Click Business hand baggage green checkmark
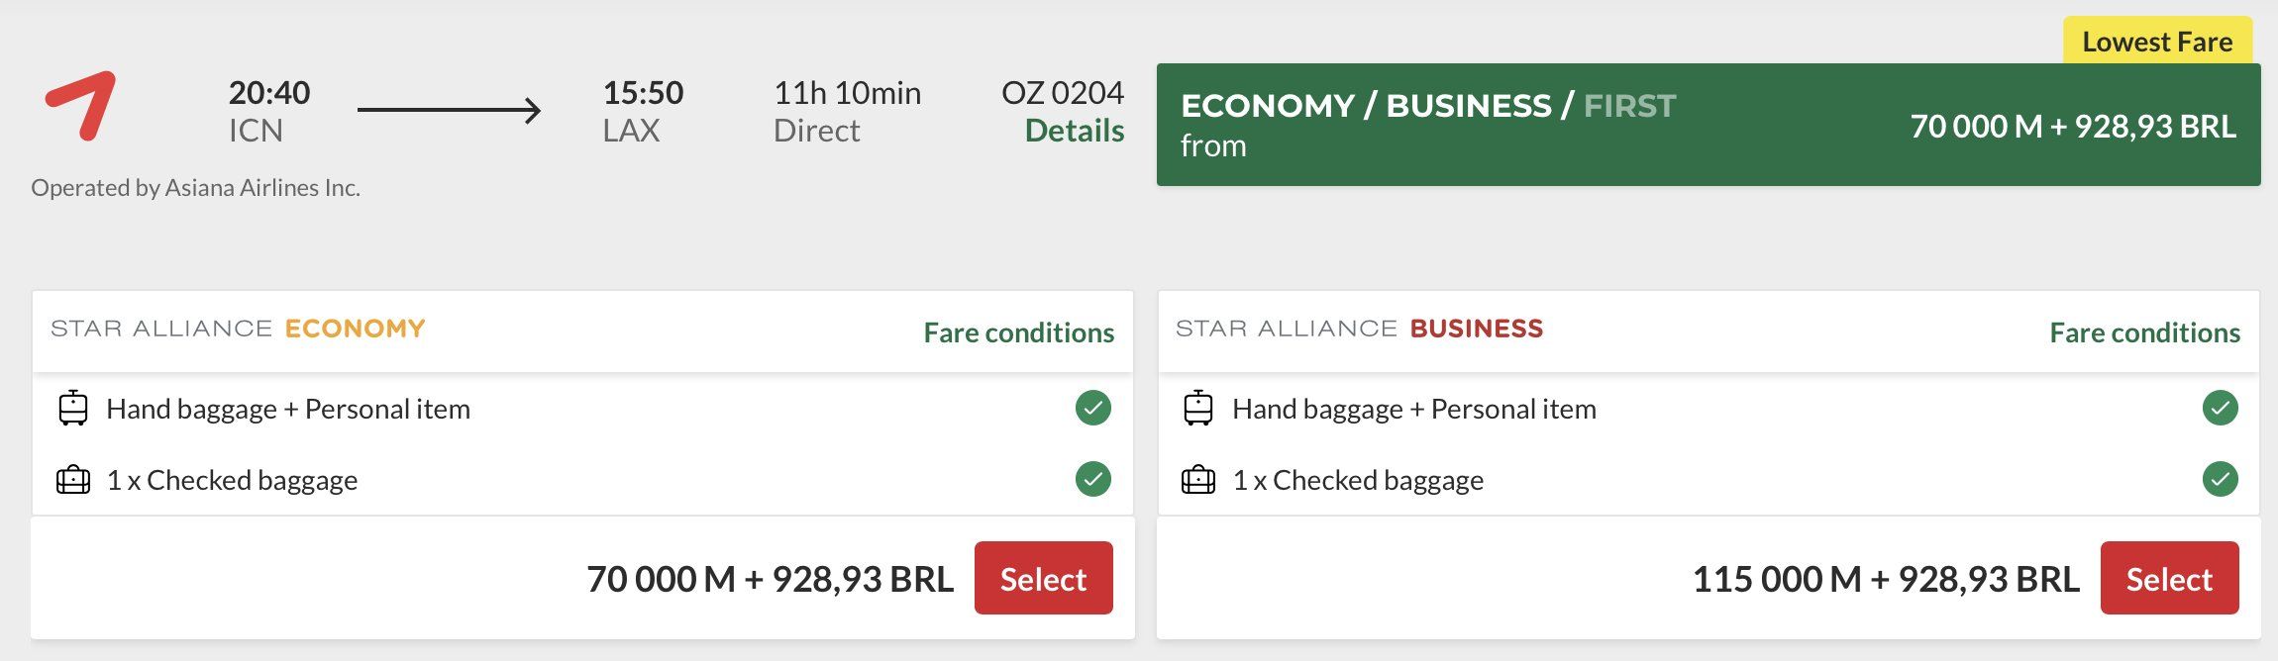This screenshot has height=661, width=2278. 2221,408
